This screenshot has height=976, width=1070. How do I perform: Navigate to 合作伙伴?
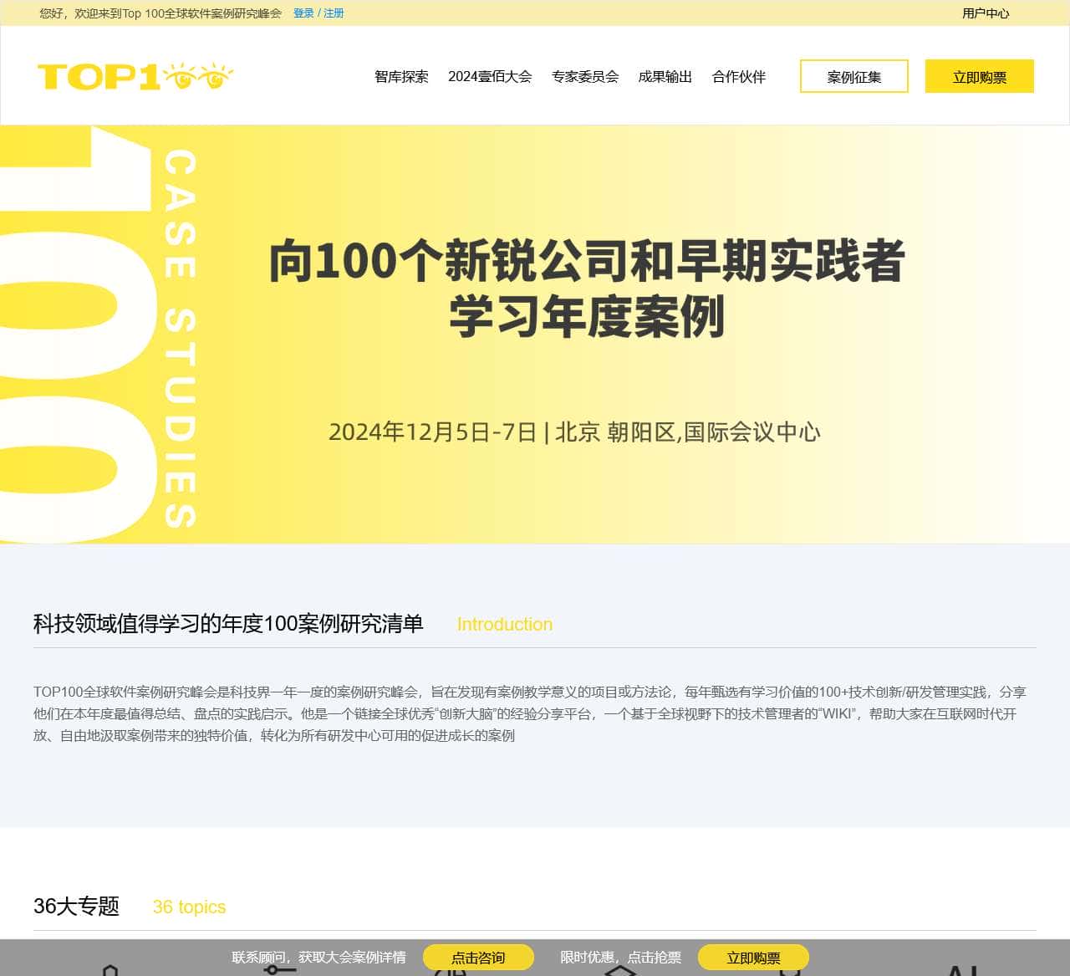pyautogui.click(x=739, y=76)
